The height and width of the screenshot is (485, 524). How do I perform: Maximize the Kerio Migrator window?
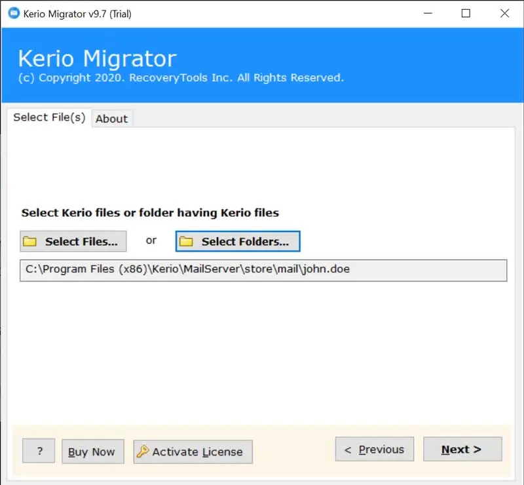[466, 13]
